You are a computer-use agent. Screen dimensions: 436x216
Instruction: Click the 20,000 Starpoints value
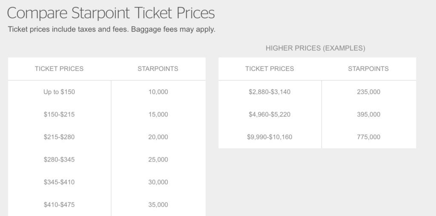point(158,137)
